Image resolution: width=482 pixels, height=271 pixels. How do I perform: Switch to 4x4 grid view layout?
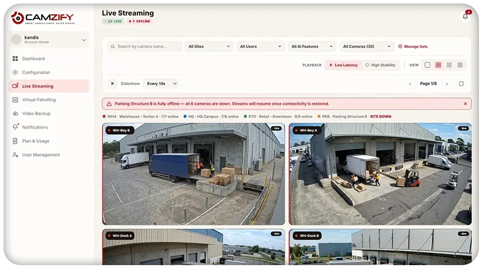(460, 65)
